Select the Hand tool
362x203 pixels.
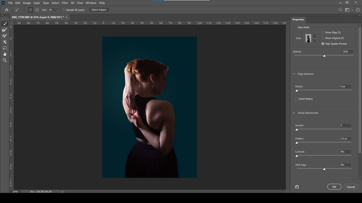[5, 54]
